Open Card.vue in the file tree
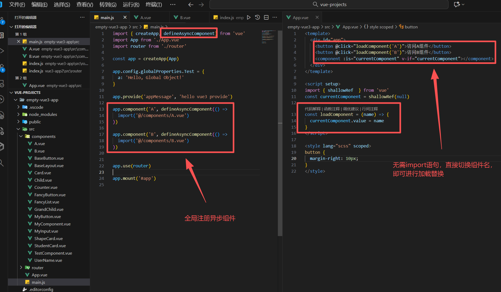501x292 pixels. [49, 173]
